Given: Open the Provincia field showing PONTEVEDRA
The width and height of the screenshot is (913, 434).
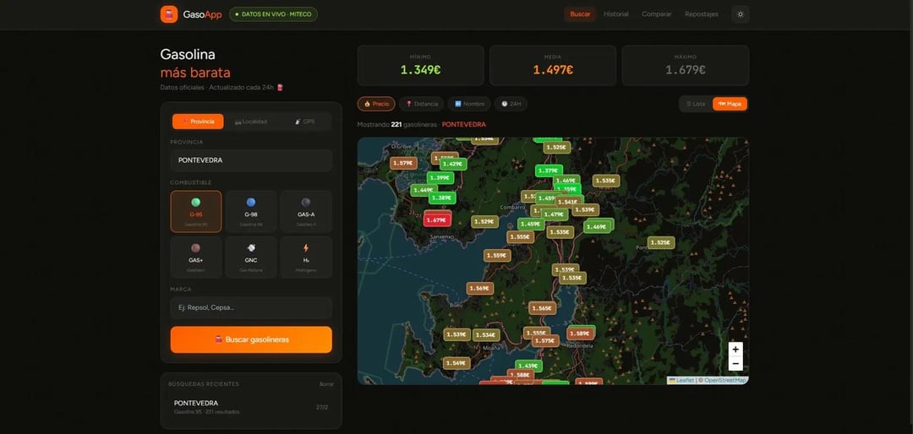Looking at the screenshot, I should click(251, 160).
